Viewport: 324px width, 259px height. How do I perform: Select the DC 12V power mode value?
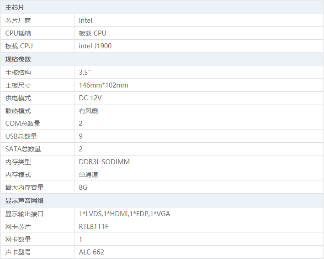[90, 98]
